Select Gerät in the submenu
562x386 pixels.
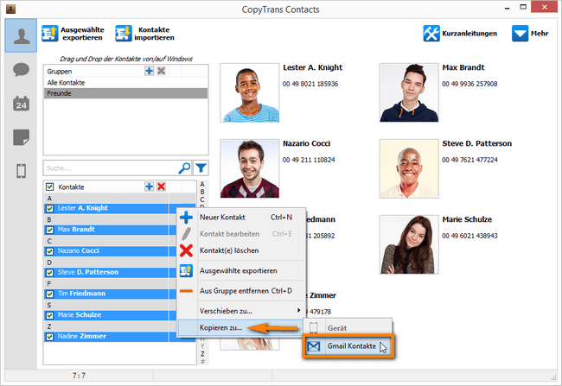(x=348, y=327)
